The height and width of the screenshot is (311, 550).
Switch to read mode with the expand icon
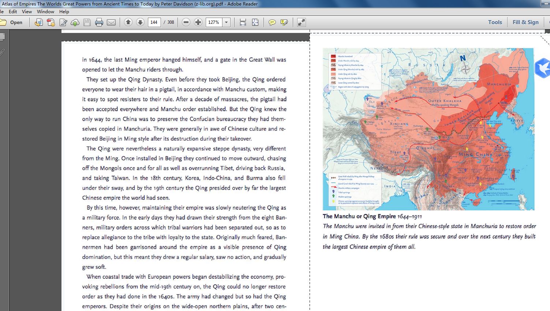click(x=302, y=22)
